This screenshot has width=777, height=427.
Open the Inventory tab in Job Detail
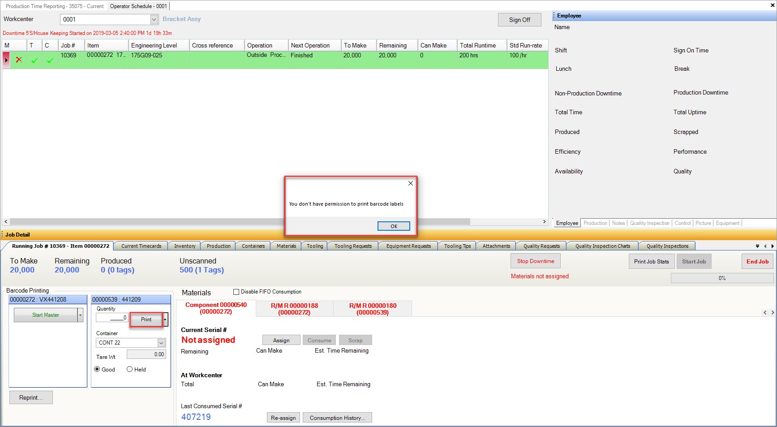185,246
